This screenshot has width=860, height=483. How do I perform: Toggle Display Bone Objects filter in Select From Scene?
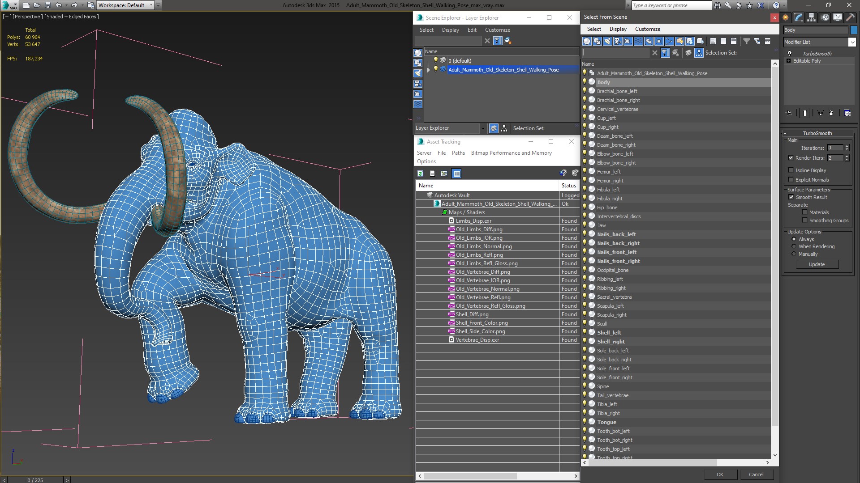(669, 41)
